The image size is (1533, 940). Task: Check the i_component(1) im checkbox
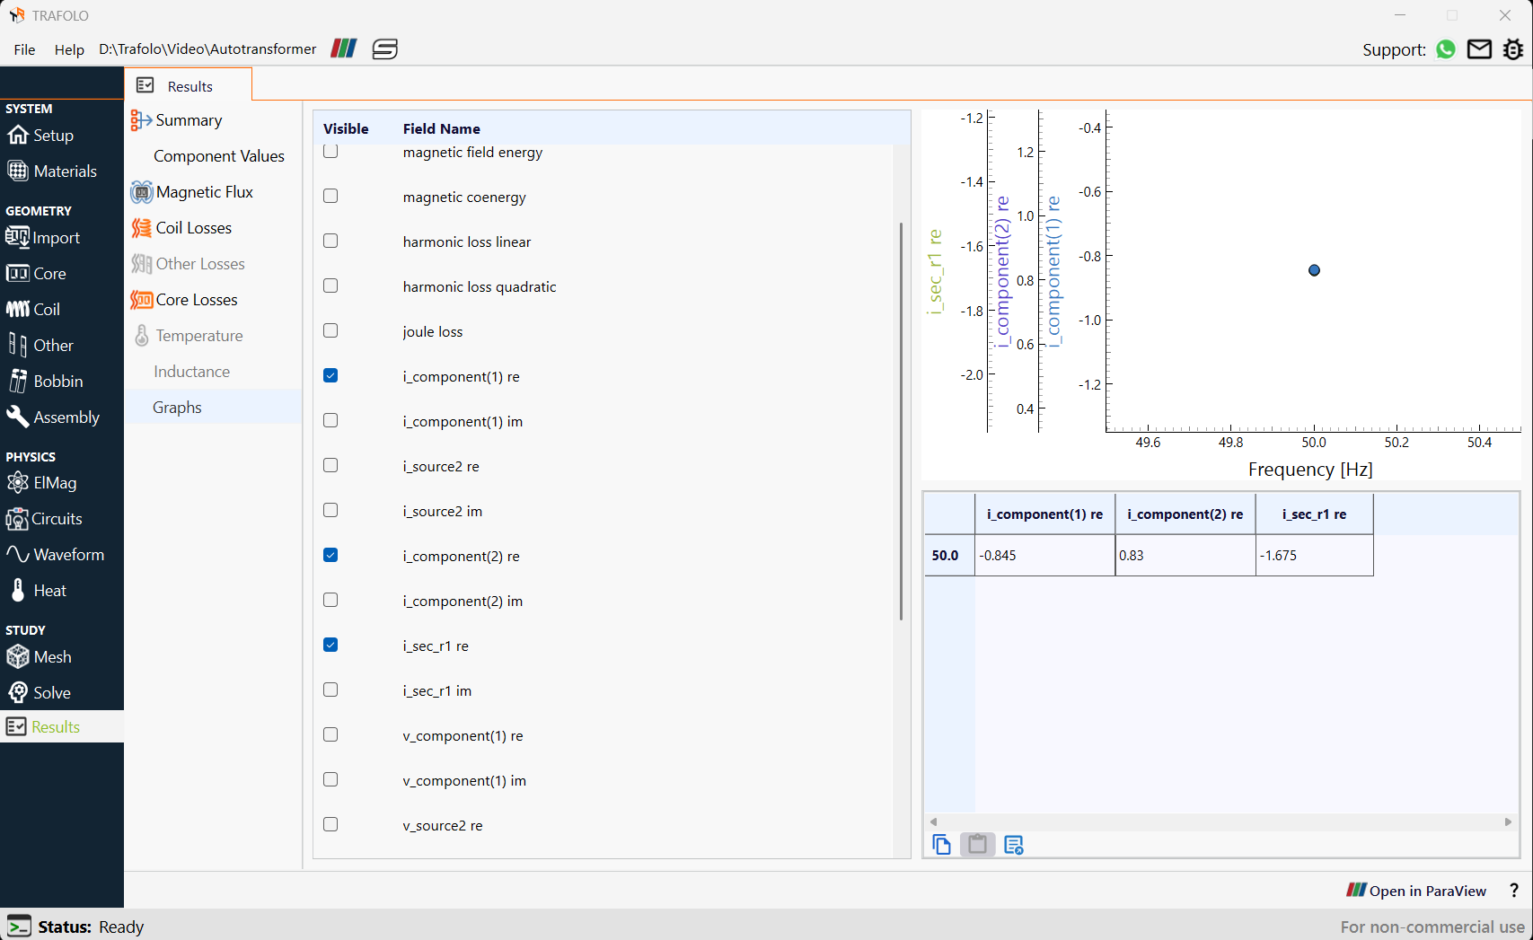point(330,420)
